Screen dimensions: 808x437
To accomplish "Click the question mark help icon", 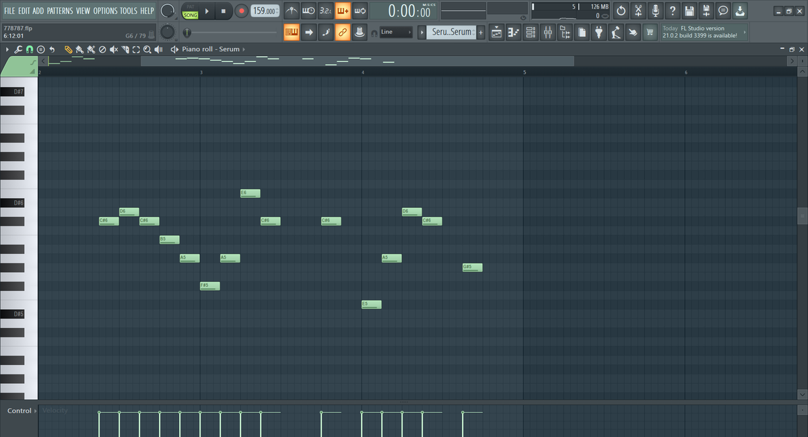I will 672,11.
